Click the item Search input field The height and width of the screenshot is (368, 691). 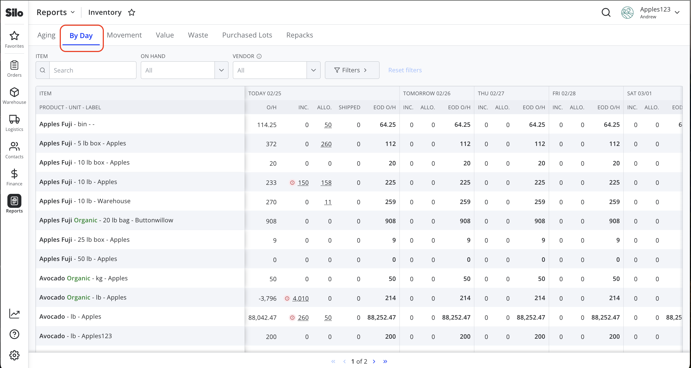(93, 70)
